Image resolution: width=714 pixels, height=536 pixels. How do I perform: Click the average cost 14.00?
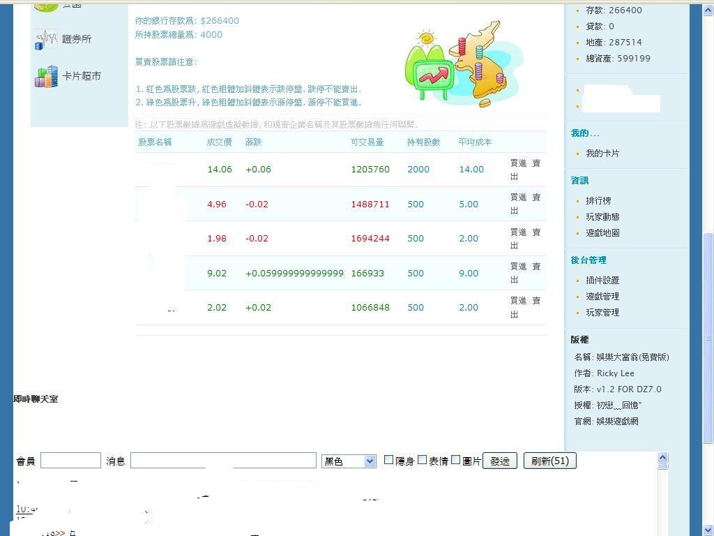click(x=471, y=170)
